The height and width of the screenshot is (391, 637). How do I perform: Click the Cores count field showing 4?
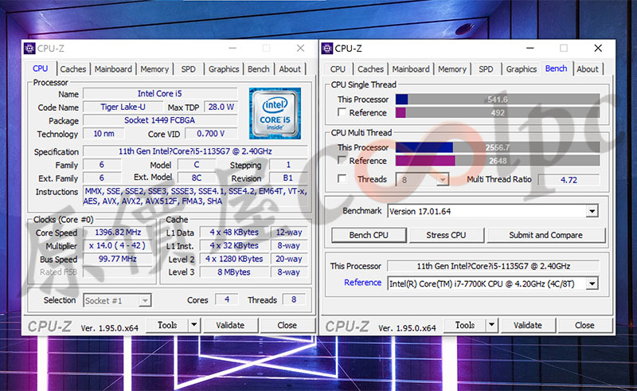(x=227, y=299)
